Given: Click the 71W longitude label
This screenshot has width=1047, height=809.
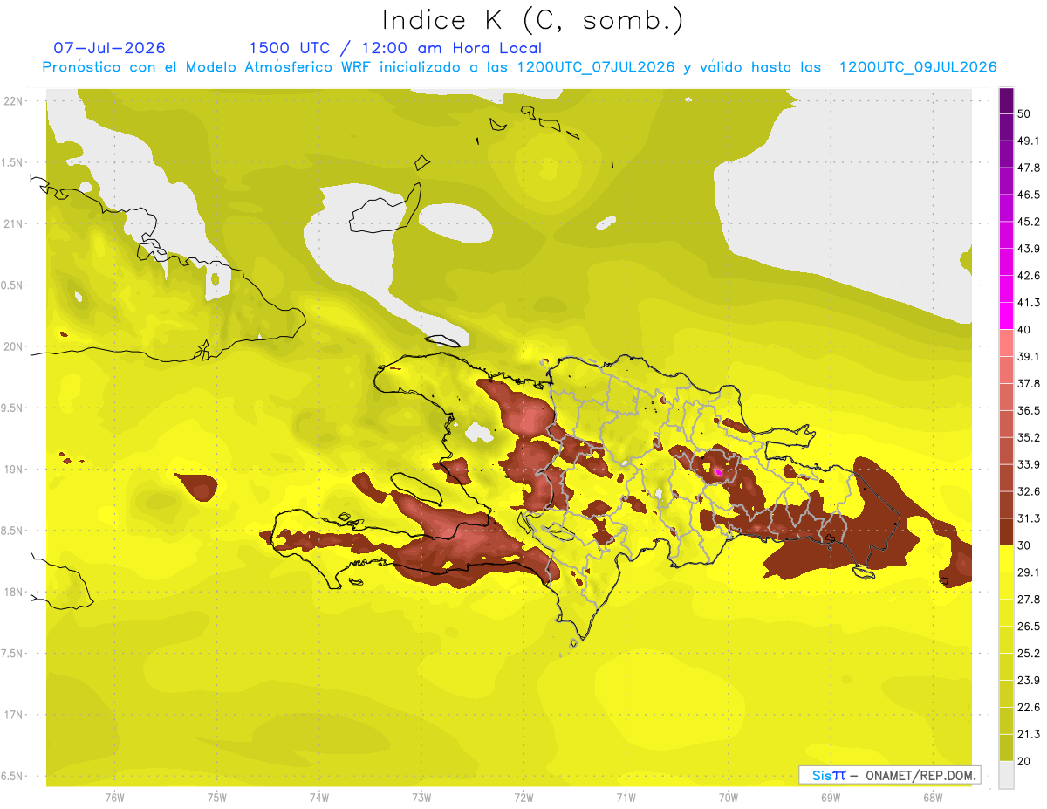Looking at the screenshot, I should click(626, 798).
